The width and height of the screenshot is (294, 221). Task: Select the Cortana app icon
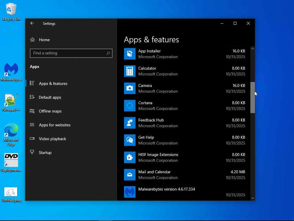[x=129, y=106]
